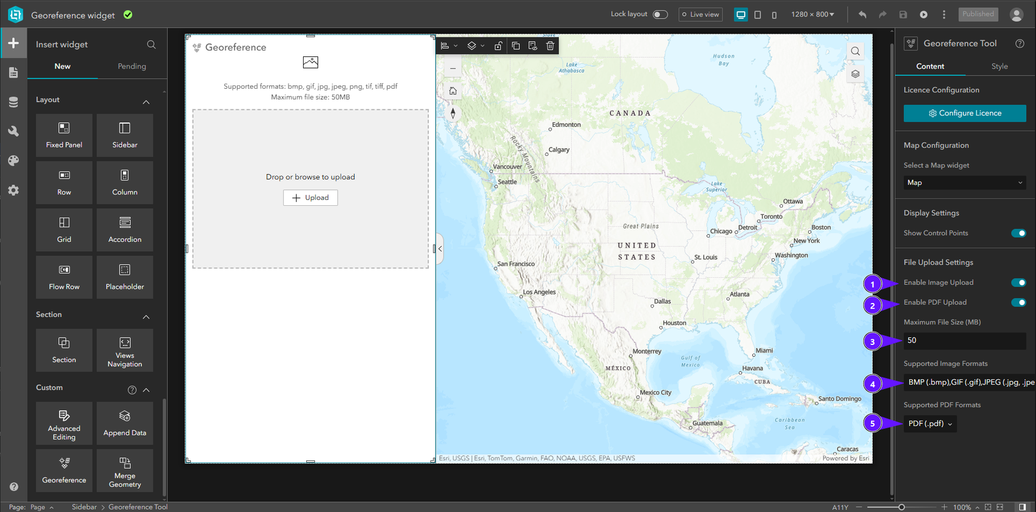1036x512 pixels.
Task: Expand the PDF (.pdf) formats dropdown
Action: 930,423
